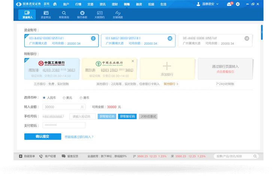This screenshot has height=176, width=277.
Task: Select third grey fund account card
Action: 215,41
